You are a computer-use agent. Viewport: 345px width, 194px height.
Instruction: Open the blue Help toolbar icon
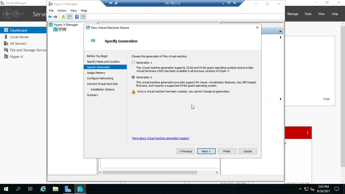[x=77, y=17]
